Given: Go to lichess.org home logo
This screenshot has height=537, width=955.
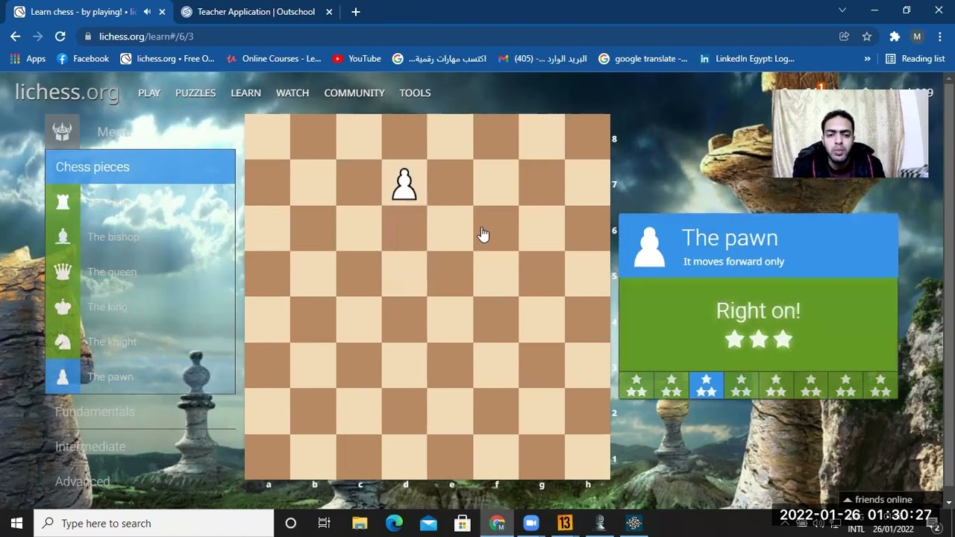Looking at the screenshot, I should [x=67, y=92].
